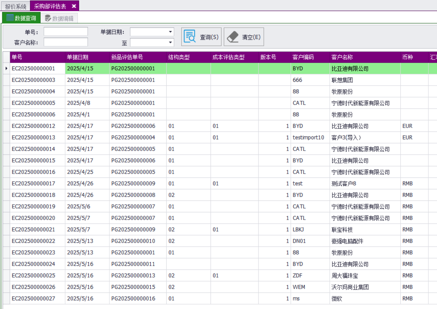The width and height of the screenshot is (437, 309).
Task: Click the 查询(S) button label
Action: (209, 37)
